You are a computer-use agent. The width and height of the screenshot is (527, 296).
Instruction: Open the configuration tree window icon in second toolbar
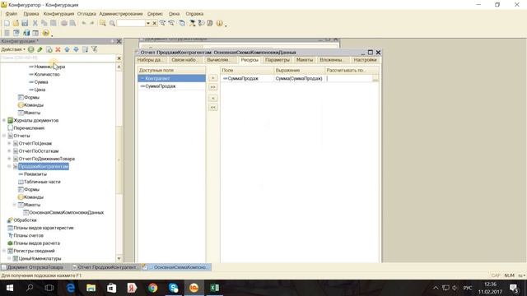point(16,33)
